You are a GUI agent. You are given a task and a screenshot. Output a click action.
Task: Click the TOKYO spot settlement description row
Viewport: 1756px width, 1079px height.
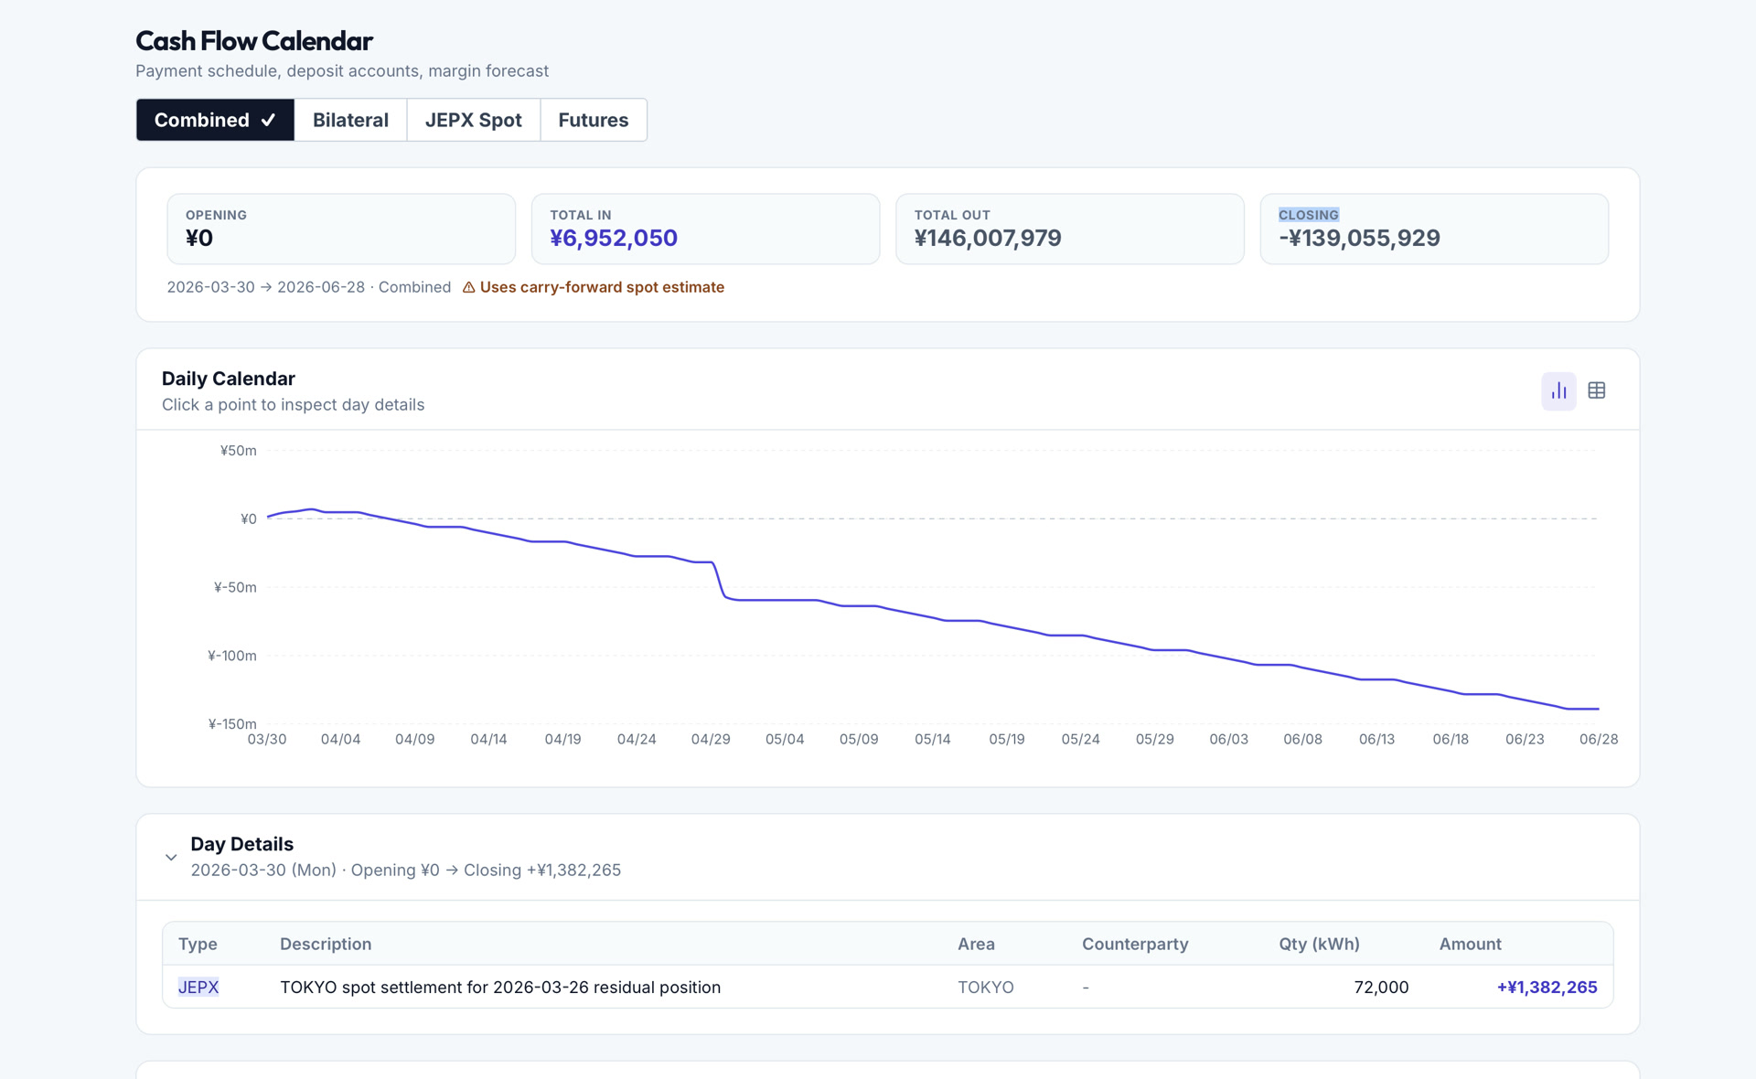click(x=500, y=988)
